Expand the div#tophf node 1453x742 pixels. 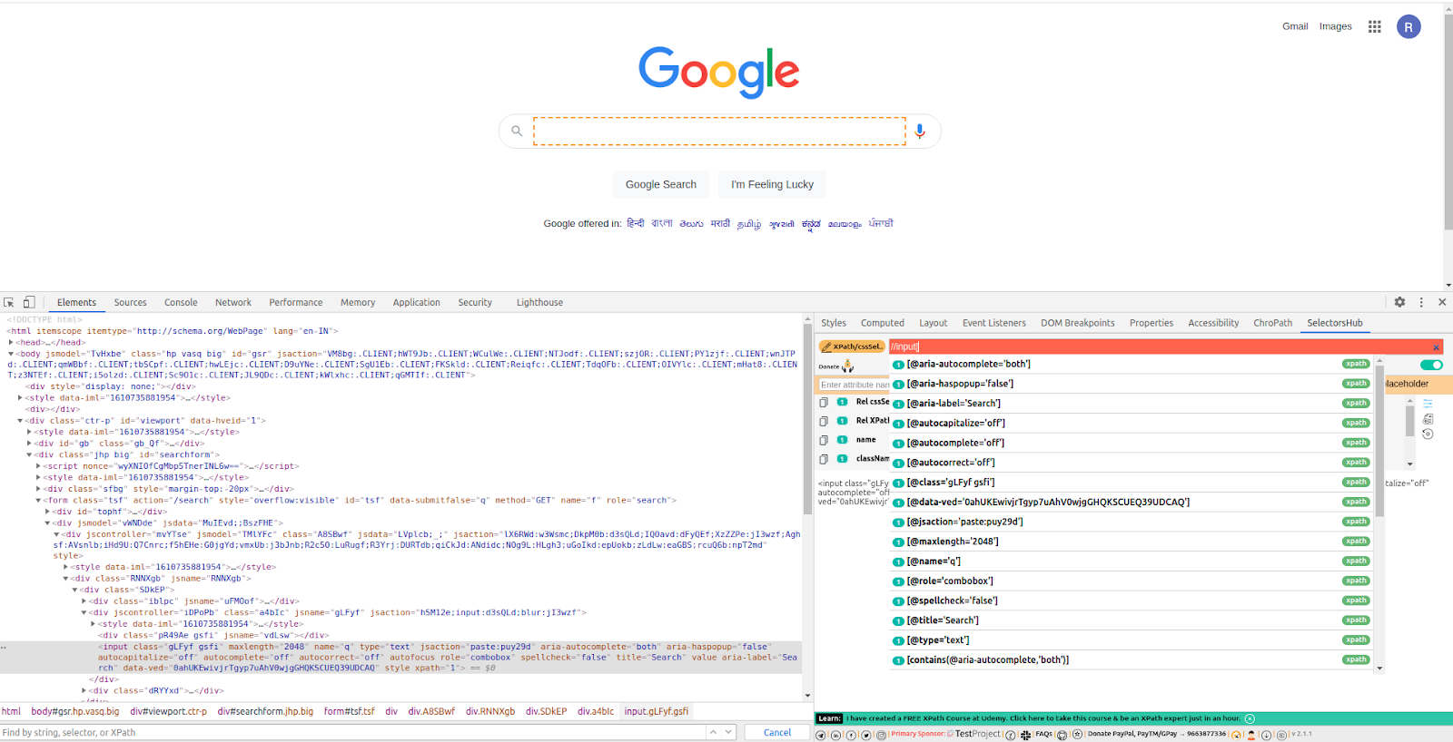point(47,512)
